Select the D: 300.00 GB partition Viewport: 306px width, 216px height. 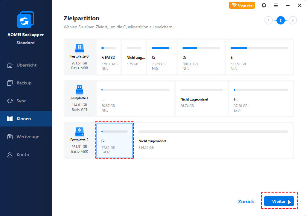point(201,57)
